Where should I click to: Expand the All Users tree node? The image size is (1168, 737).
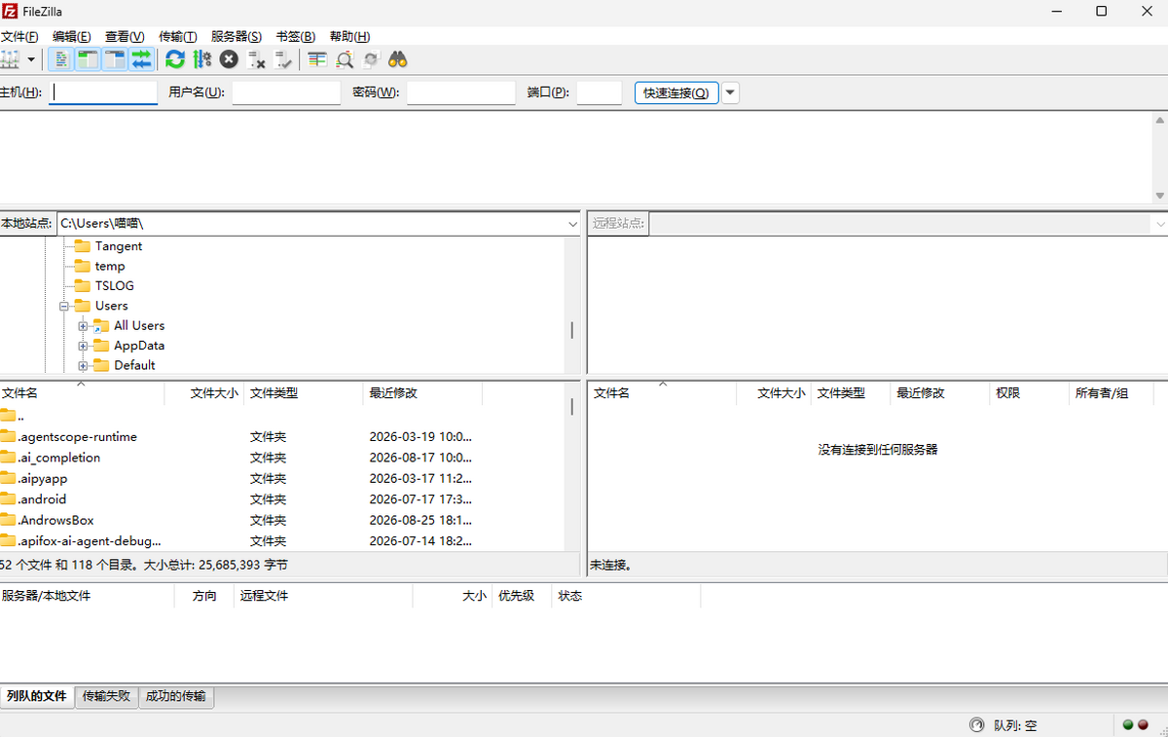click(x=83, y=326)
